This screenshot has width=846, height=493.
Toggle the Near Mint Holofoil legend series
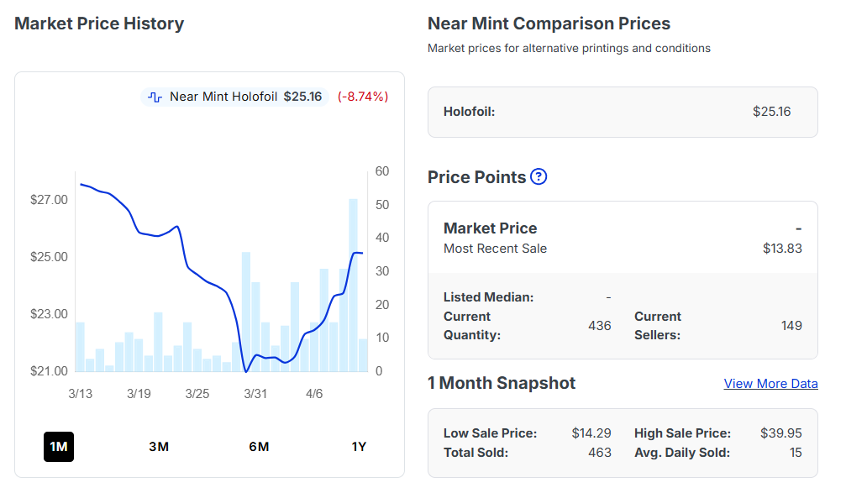tap(223, 97)
